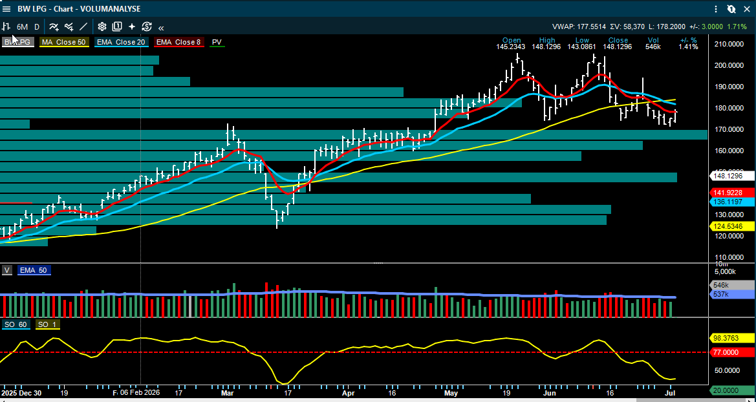
Task: Close the BW LPG chart window
Action: click(x=747, y=8)
